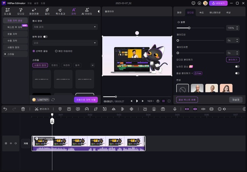The width and height of the screenshot is (247, 172).
Task: Click the 볼륨 volume slider handle
Action: [189, 28]
